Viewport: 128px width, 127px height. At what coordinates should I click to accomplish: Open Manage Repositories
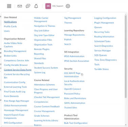click(74, 35)
